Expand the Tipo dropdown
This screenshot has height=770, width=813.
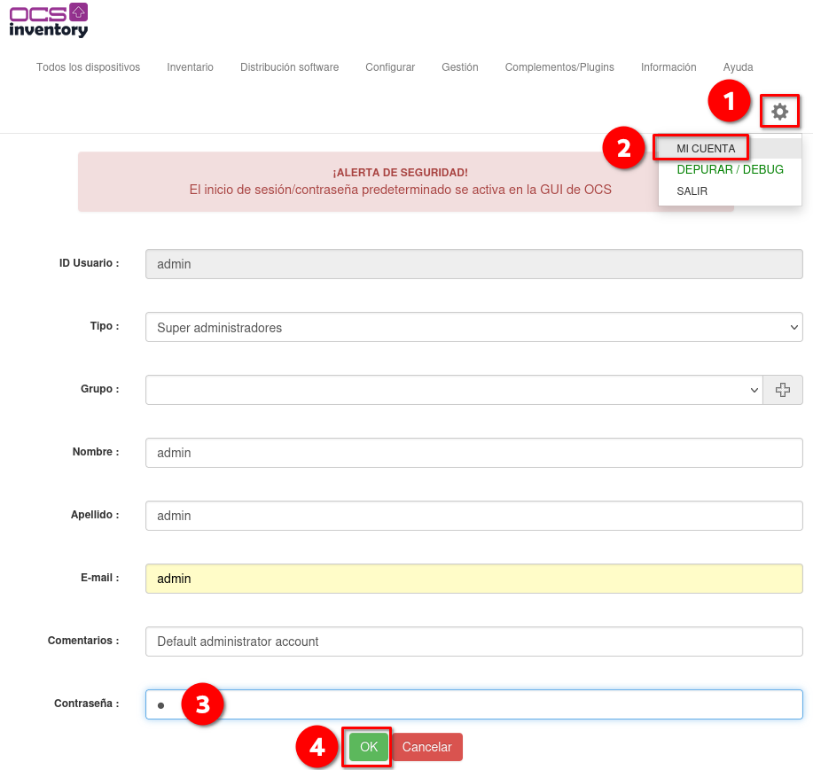point(474,327)
